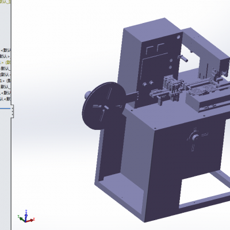The height and width of the screenshot is (230, 230).
Task: Select the blue rollback bar in feature tree
Action: 5,109
